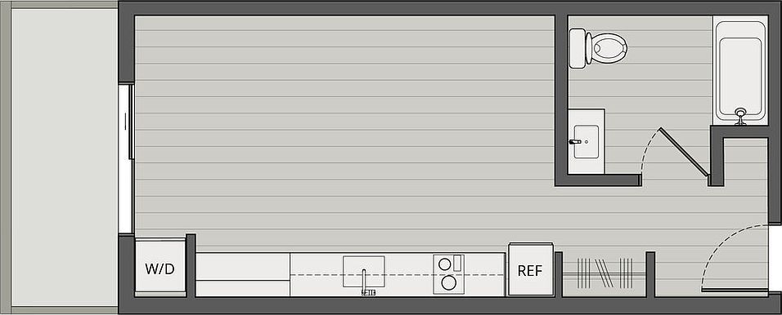Select the REF refrigerator box

tap(531, 270)
